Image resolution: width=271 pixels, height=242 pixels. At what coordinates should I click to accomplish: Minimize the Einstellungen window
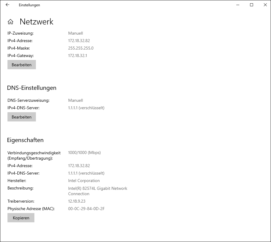(238, 5)
